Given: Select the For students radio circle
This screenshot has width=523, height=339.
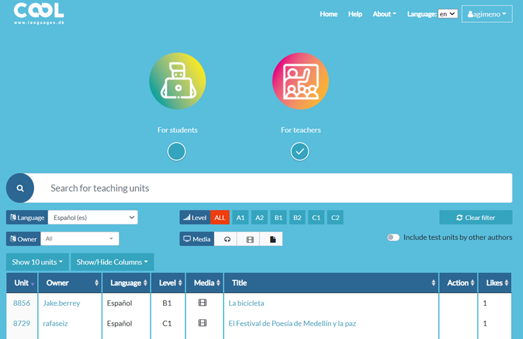Looking at the screenshot, I should coord(177,151).
